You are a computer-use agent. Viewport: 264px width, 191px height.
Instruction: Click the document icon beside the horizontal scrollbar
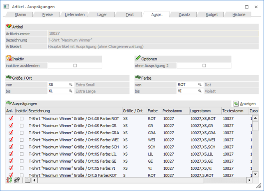[27, 180]
